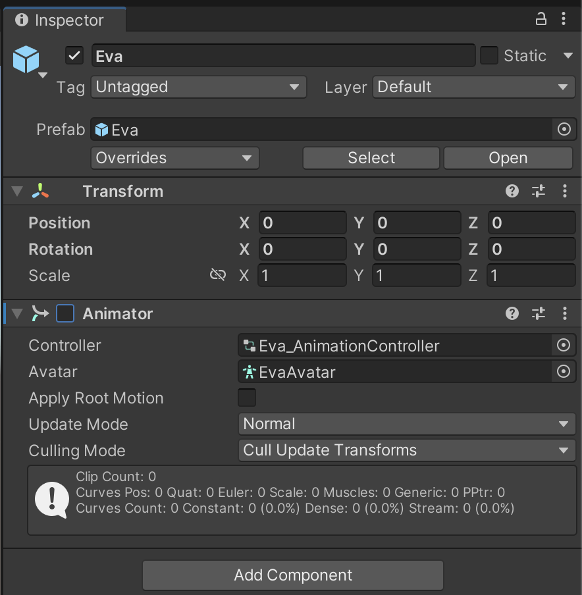This screenshot has width=582, height=595.
Task: Open the Animator component kebab menu
Action: point(564,314)
